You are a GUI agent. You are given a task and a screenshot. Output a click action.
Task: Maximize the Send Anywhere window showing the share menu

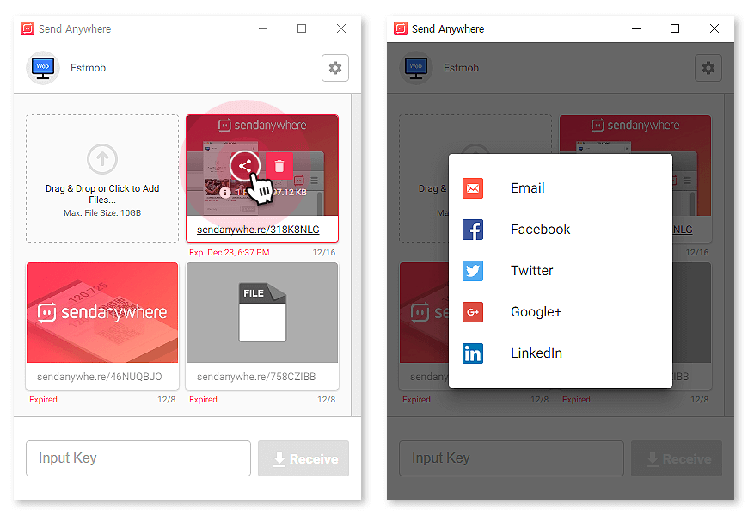[x=675, y=28]
